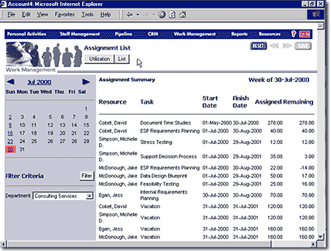Screen dimensions: 331x251
Task: Open the View menu
Action: [42, 15]
